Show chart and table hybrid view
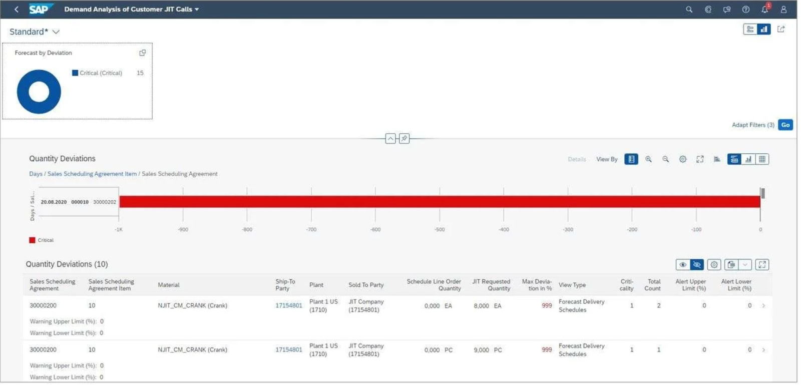 pyautogui.click(x=734, y=159)
